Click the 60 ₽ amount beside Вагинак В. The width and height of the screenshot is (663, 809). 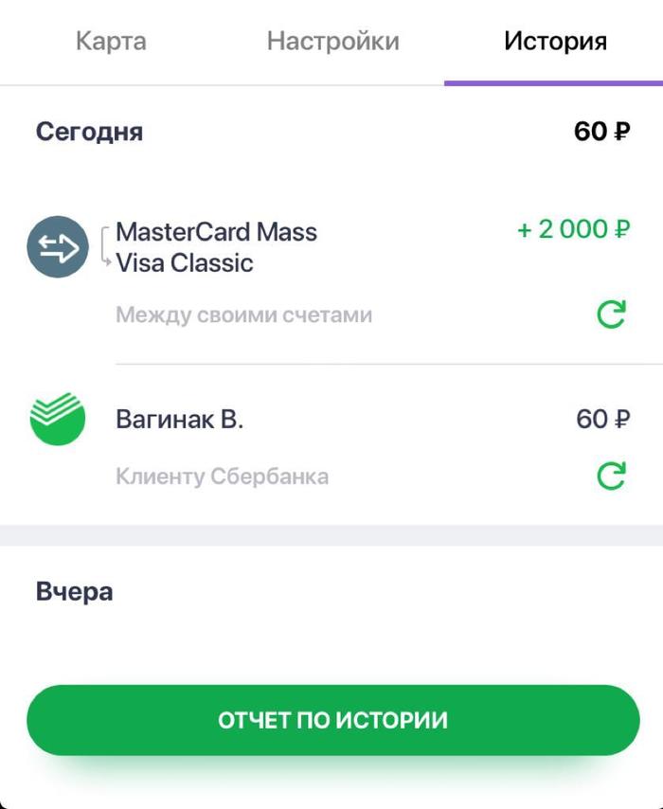602,419
